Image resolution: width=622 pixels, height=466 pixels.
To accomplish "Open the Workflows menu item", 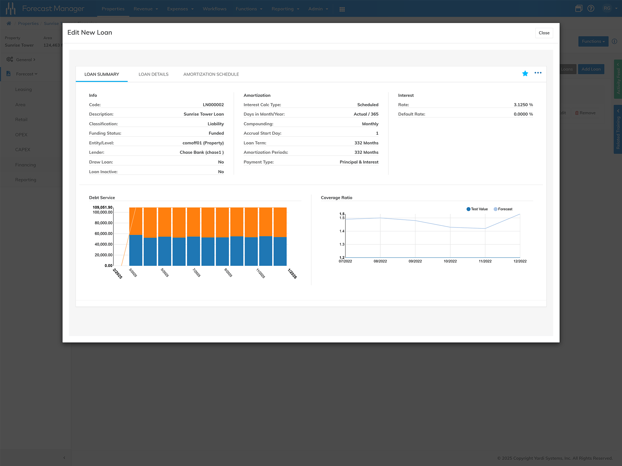I will pos(214,9).
